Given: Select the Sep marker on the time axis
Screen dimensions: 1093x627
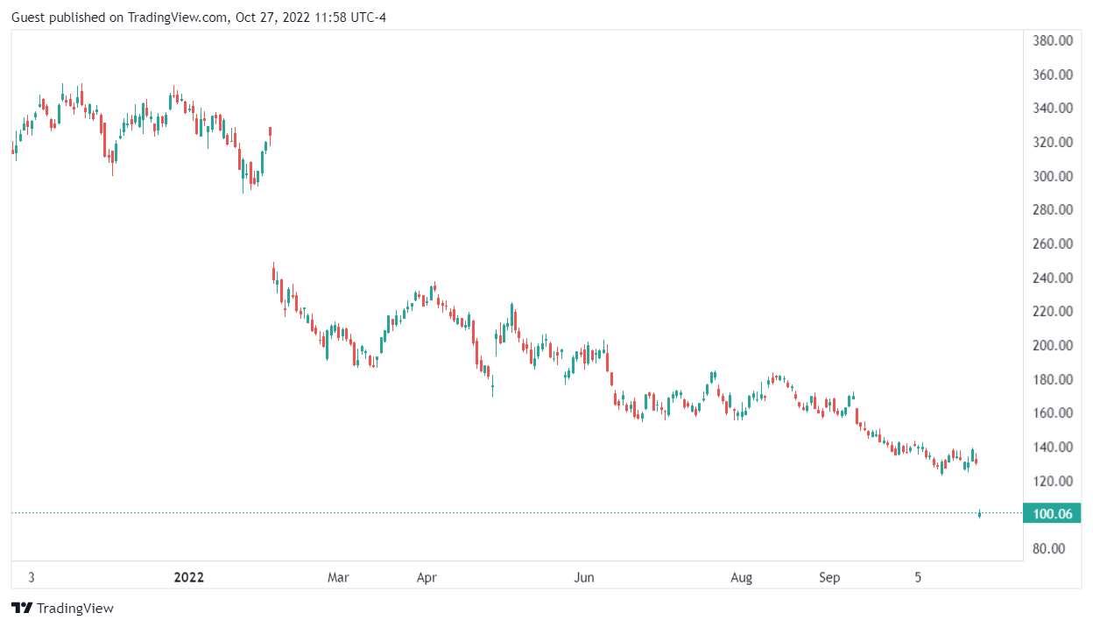Looking at the screenshot, I should point(829,577).
